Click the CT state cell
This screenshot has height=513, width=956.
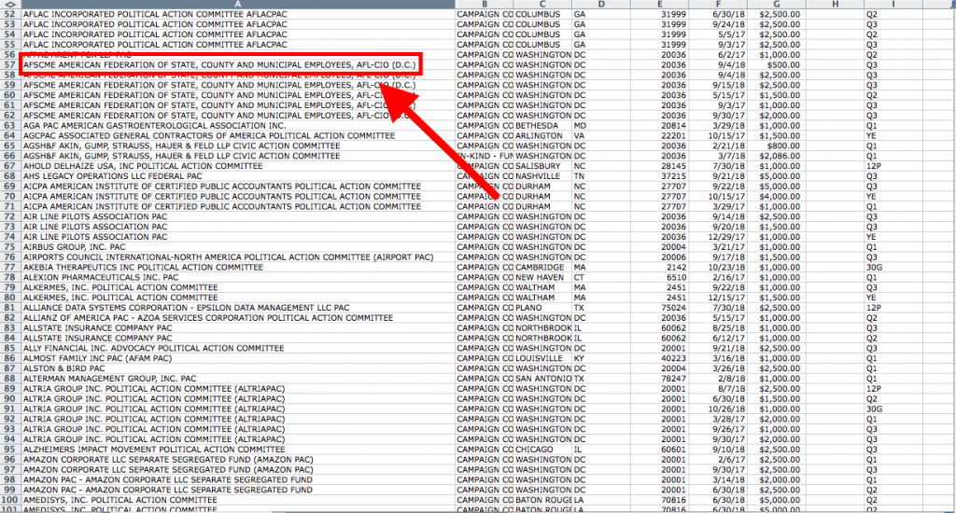coord(601,277)
